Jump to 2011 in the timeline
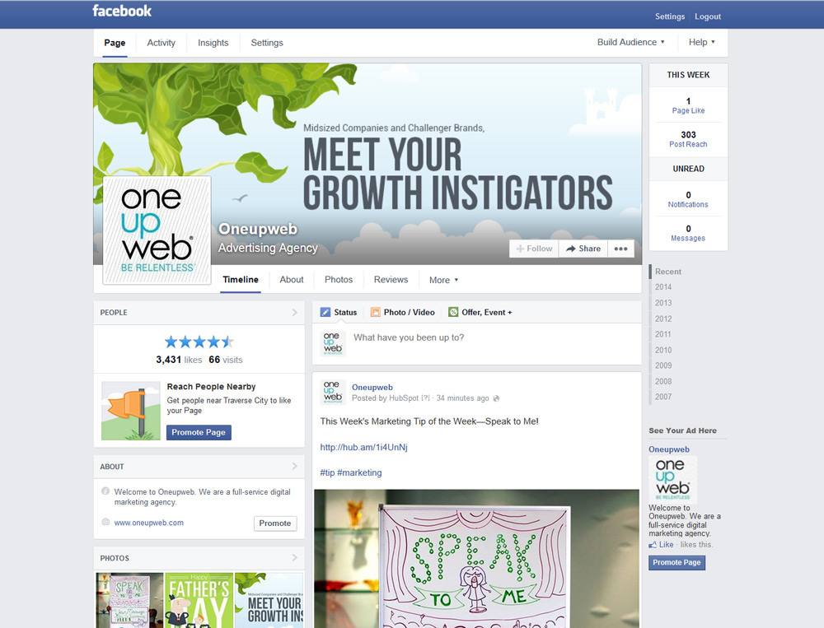The width and height of the screenshot is (824, 628). tap(662, 334)
